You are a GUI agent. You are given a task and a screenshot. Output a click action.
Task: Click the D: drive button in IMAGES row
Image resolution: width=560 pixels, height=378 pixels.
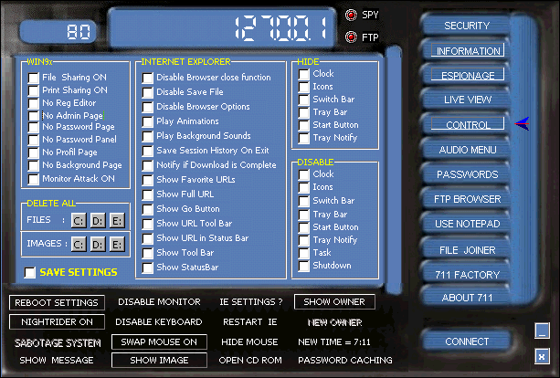point(100,243)
